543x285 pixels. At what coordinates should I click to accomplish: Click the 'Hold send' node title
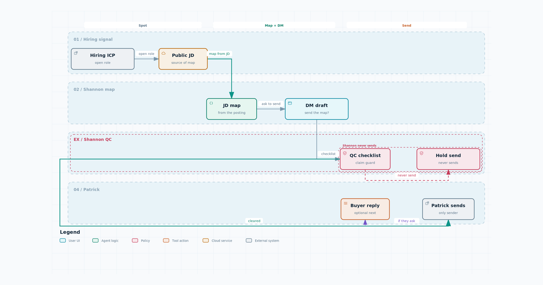click(448, 155)
